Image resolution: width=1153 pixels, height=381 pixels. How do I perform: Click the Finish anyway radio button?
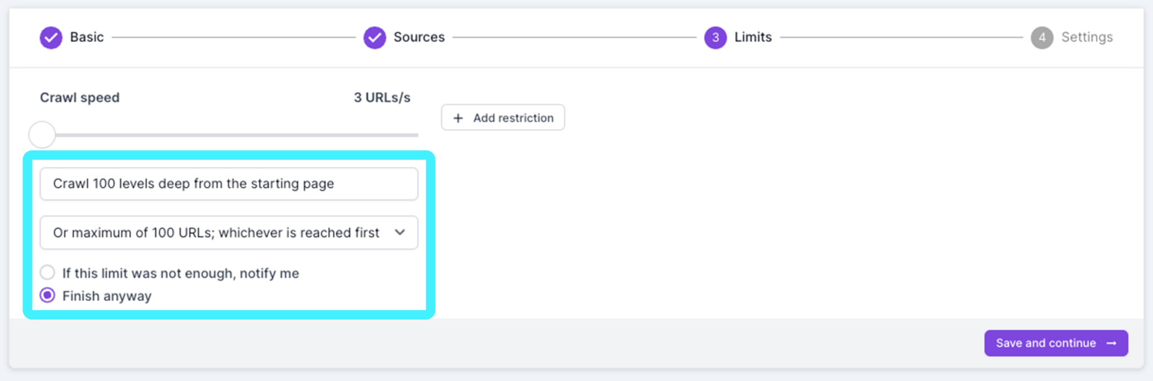(47, 295)
